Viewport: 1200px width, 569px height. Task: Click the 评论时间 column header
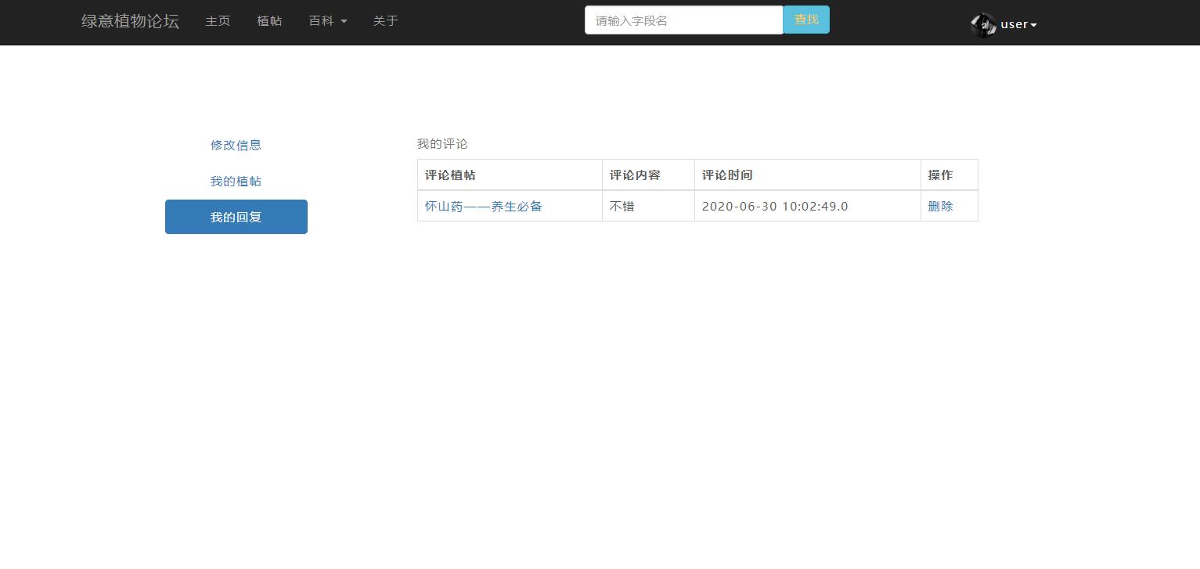click(x=726, y=175)
